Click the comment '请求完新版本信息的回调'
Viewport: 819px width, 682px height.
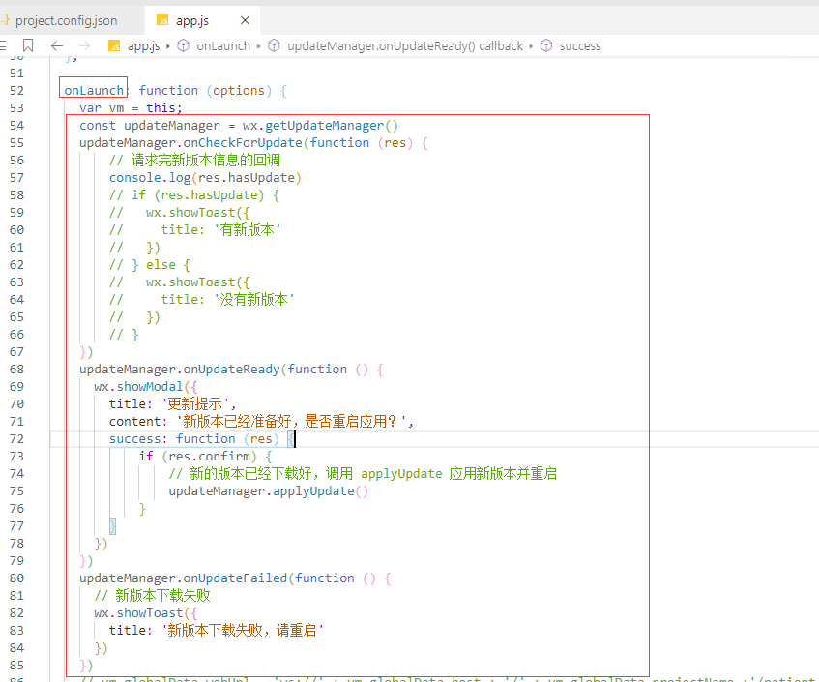point(205,160)
